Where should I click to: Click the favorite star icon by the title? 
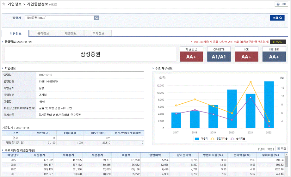(4, 4)
